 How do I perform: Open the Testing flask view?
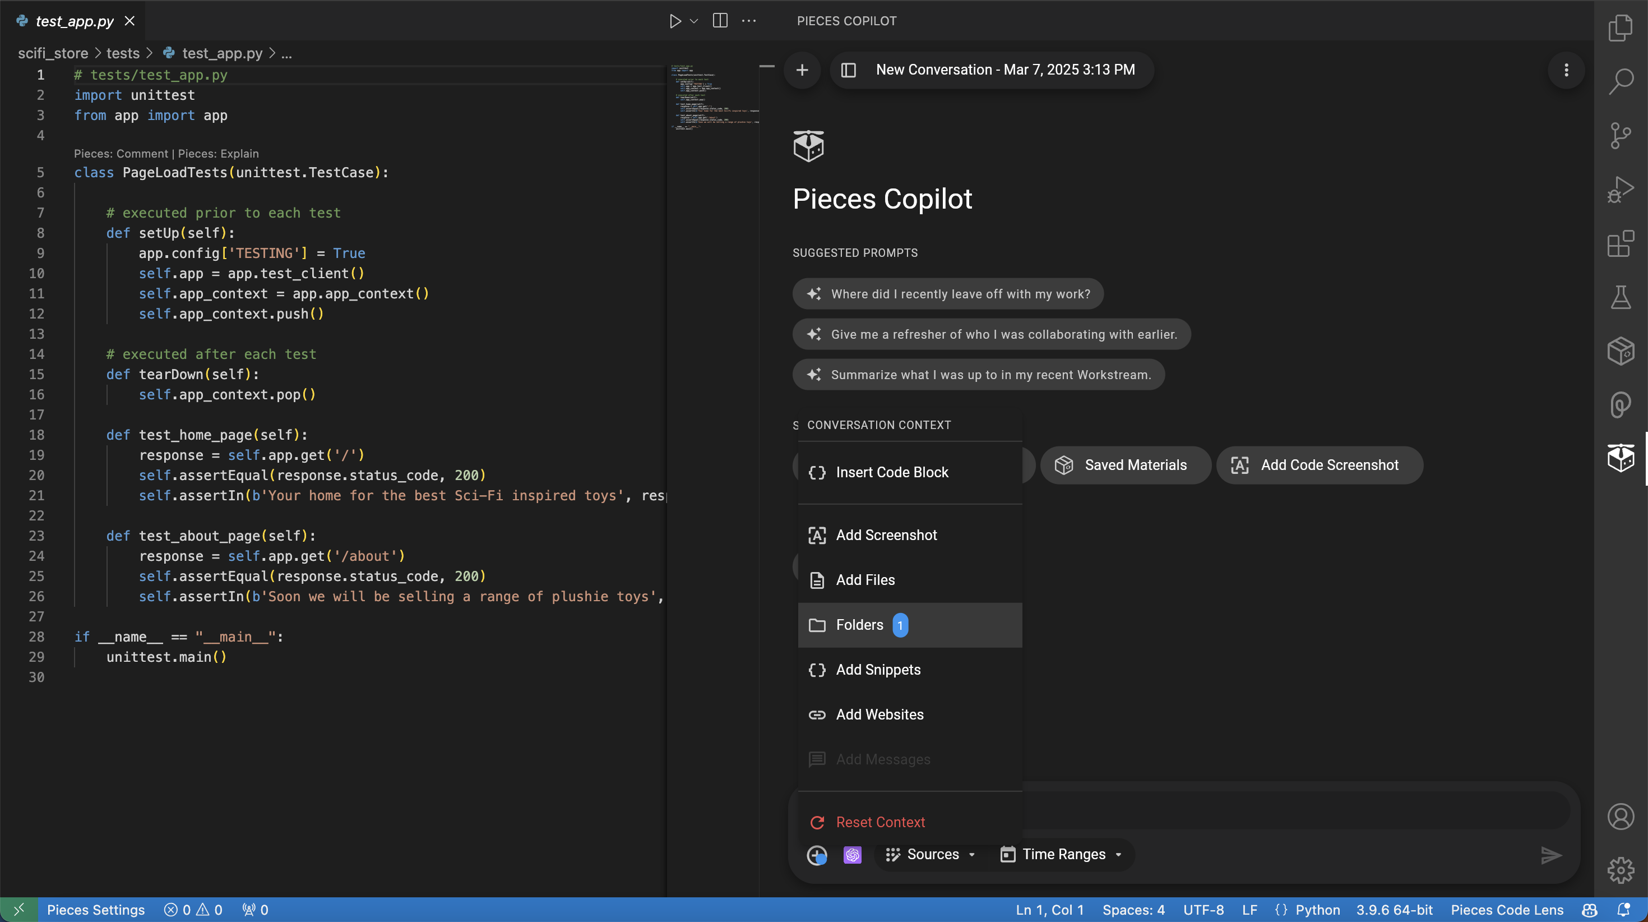(x=1621, y=297)
